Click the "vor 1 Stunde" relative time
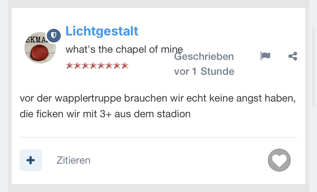 [x=204, y=71]
